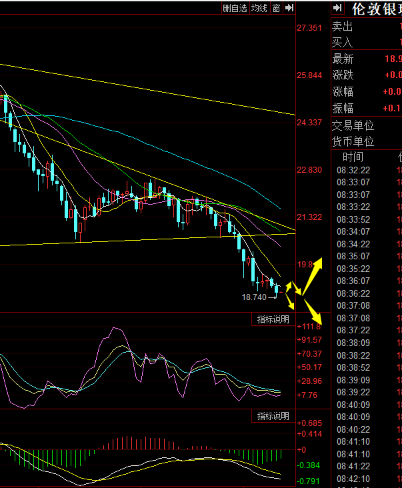Select the 08:33:22 tick row
The height and width of the screenshot is (488, 402).
[x=367, y=207]
